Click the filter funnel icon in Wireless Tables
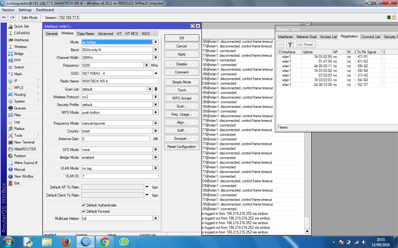This screenshot has height=248, width=398. pos(290,45)
